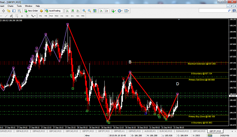Click the connection status bars indicator

[x=210, y=135]
